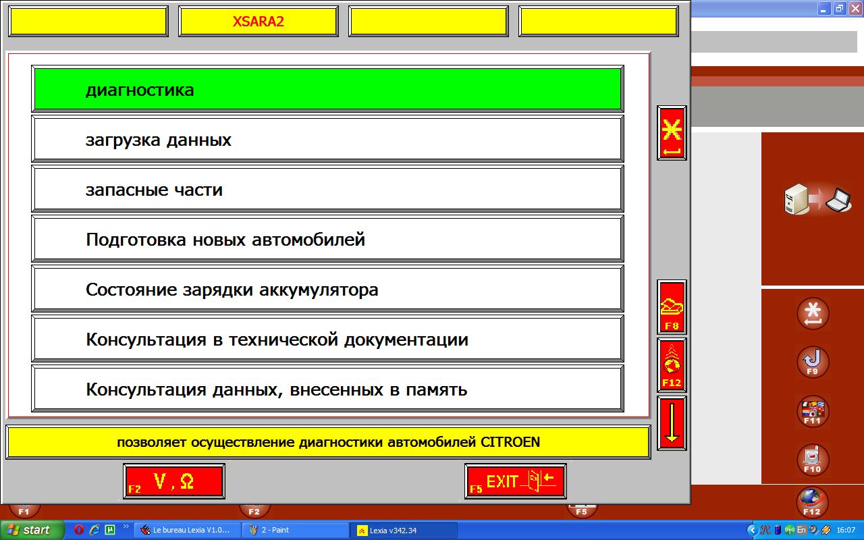Expand the quick launch overflow chevron
The width and height of the screenshot is (864, 540).
[126, 526]
